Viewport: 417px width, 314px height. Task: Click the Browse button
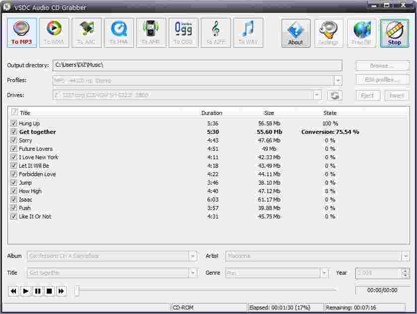[x=382, y=66]
